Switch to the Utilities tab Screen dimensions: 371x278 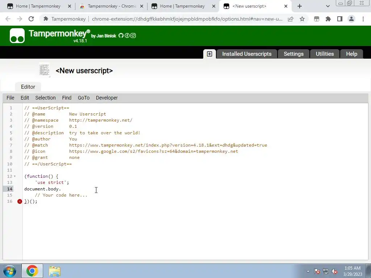pos(325,54)
